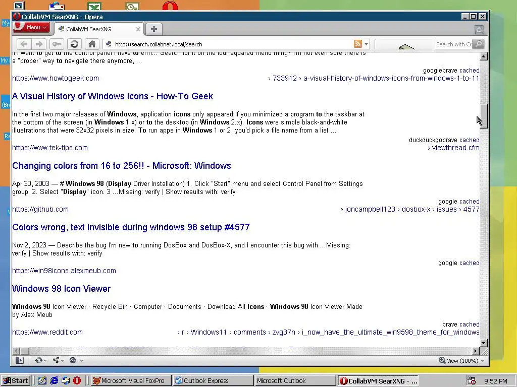Open 'Colors wrong, text invisible' result #4577
The width and height of the screenshot is (517, 387).
coord(131,227)
